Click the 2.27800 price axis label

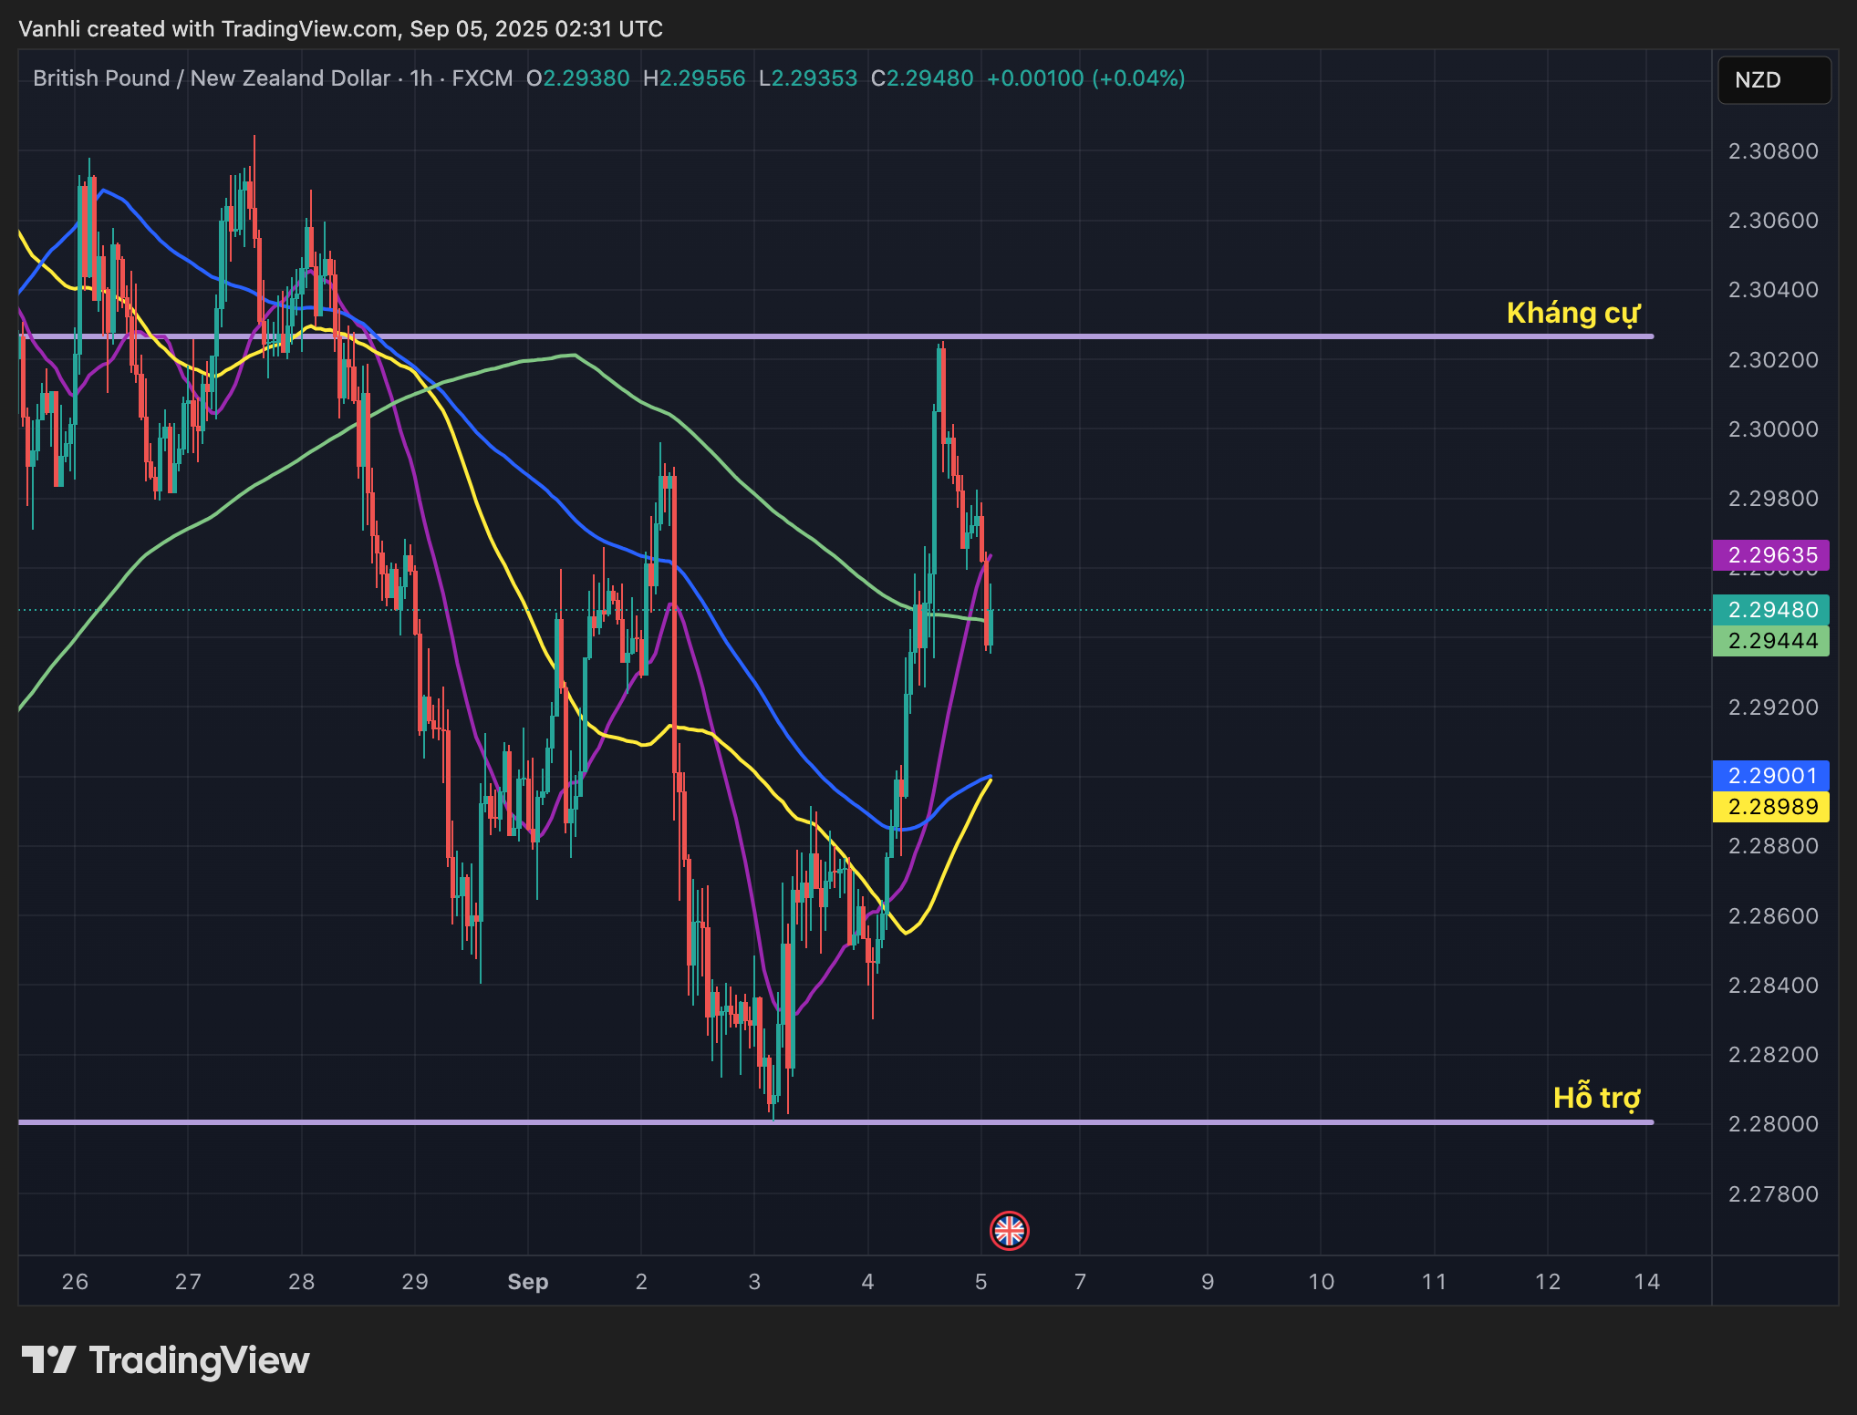point(1773,1194)
